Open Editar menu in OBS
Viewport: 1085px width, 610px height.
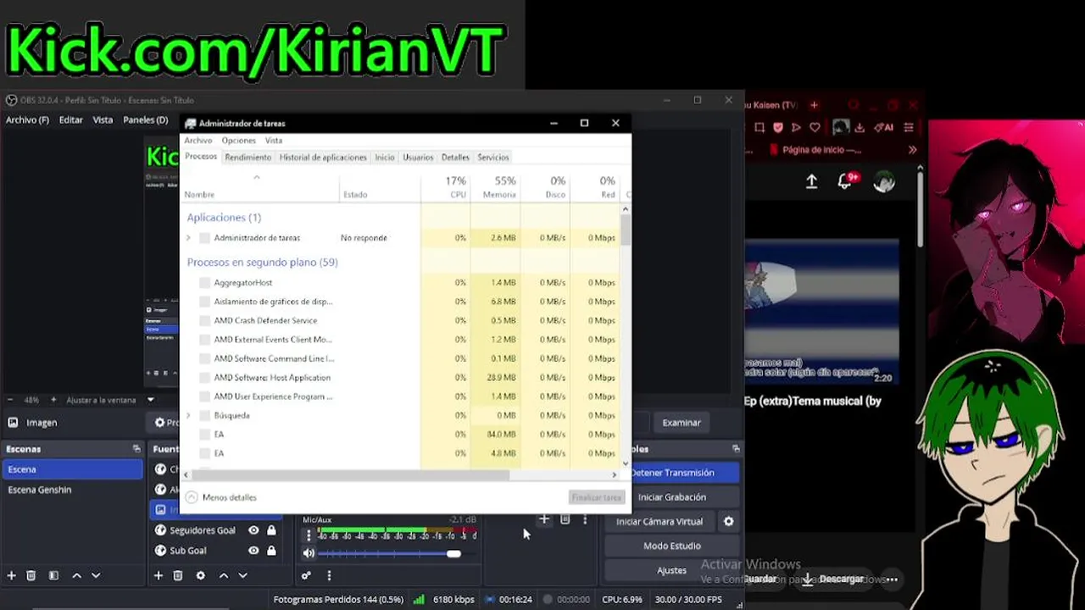point(71,120)
